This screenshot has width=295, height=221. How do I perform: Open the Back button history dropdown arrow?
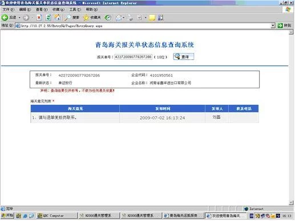tap(19, 18)
